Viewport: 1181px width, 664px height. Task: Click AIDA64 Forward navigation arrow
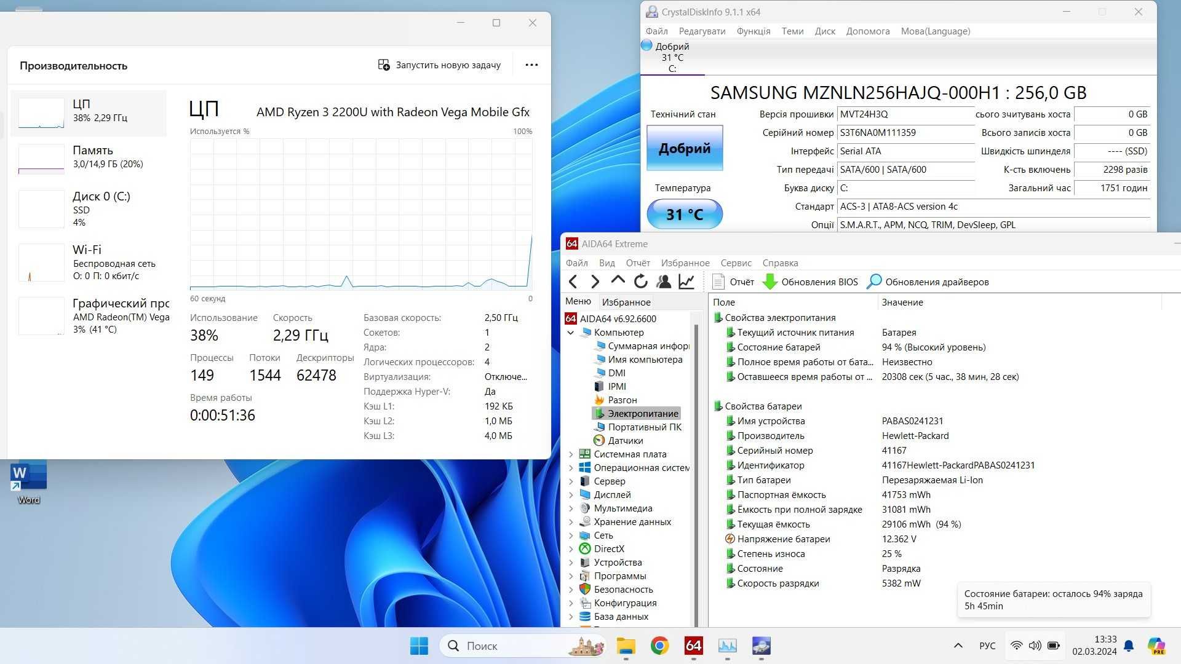pyautogui.click(x=595, y=282)
